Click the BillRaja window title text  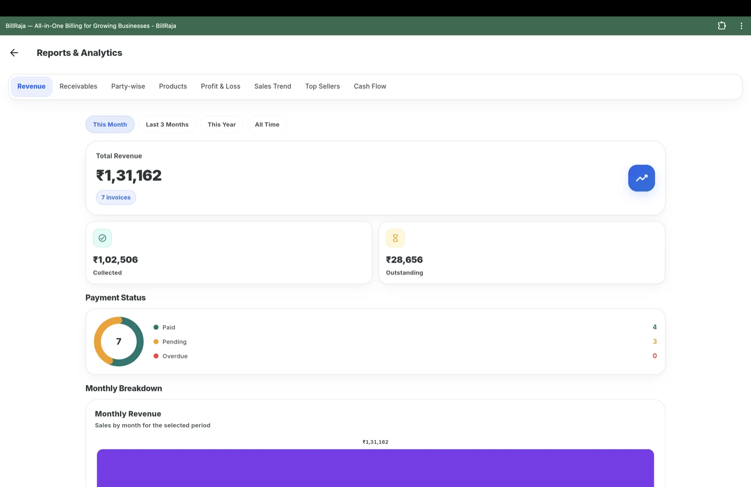coord(91,26)
